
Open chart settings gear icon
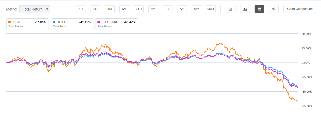pyautogui.click(x=230, y=9)
